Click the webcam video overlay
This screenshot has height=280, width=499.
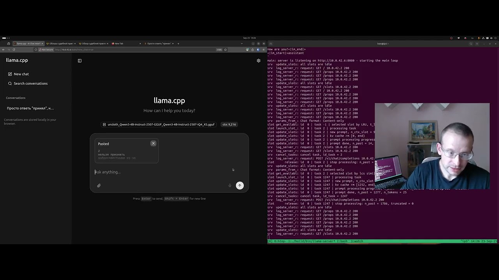[432, 146]
